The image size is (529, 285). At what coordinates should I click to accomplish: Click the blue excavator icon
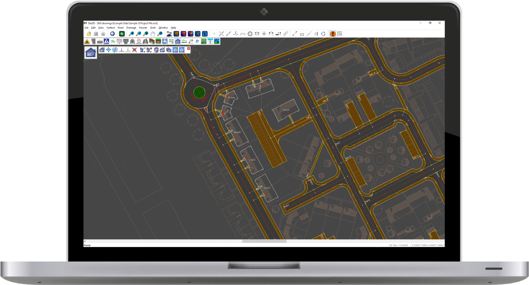pos(217,41)
